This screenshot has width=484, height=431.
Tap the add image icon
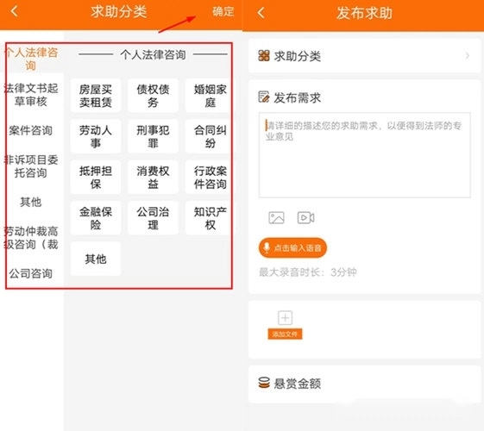(276, 218)
